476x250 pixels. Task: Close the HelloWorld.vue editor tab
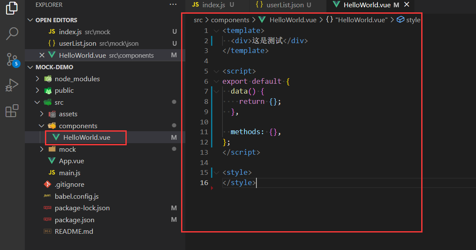(x=407, y=5)
